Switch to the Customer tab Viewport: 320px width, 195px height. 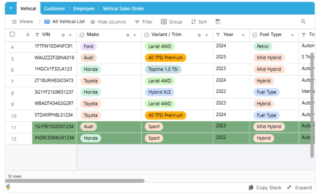tap(55, 9)
